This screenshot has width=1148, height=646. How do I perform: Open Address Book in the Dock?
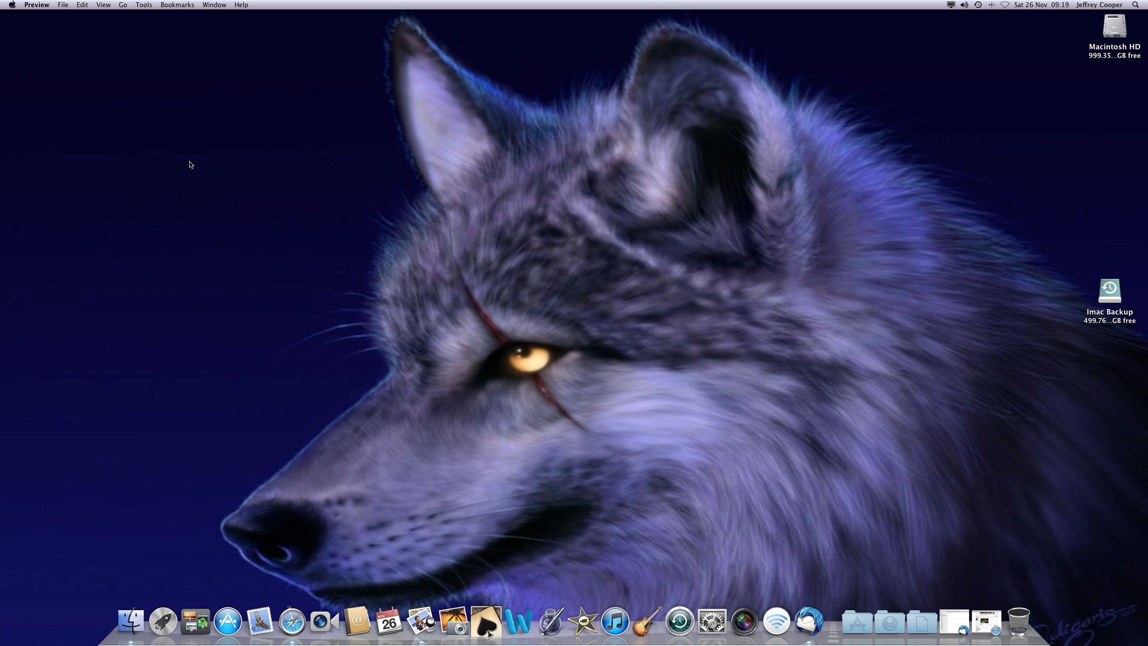point(357,621)
